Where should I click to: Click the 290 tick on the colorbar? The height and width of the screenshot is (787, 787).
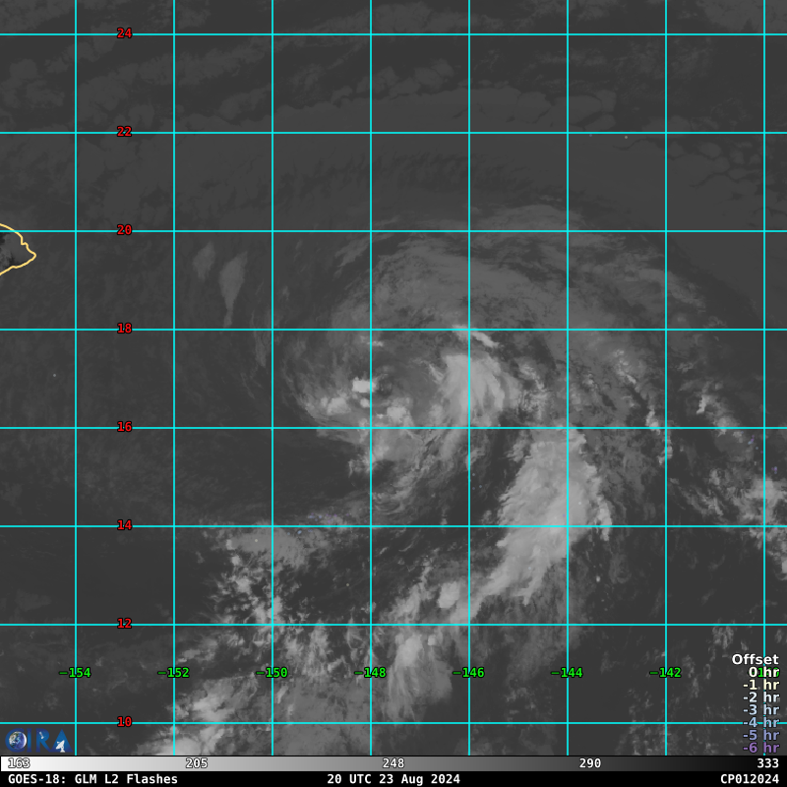(590, 763)
